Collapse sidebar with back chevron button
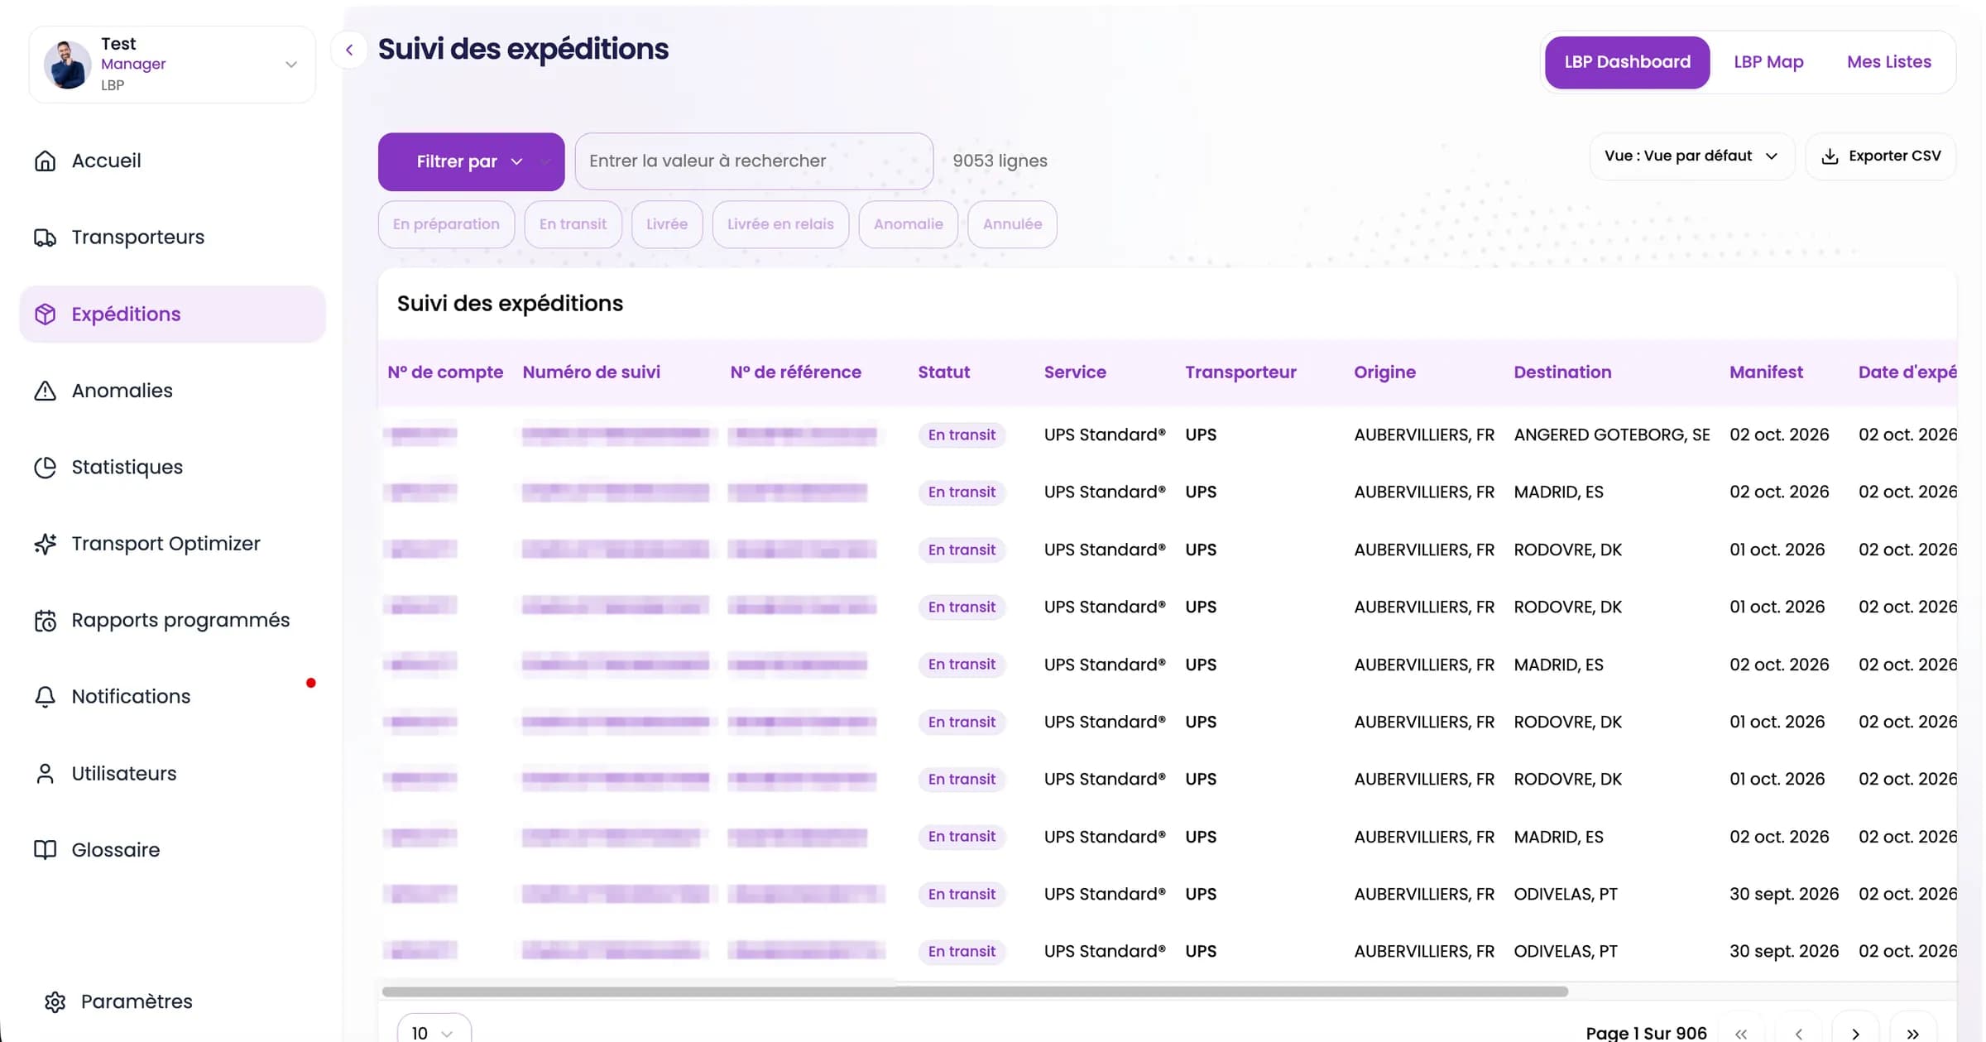 pyautogui.click(x=349, y=50)
